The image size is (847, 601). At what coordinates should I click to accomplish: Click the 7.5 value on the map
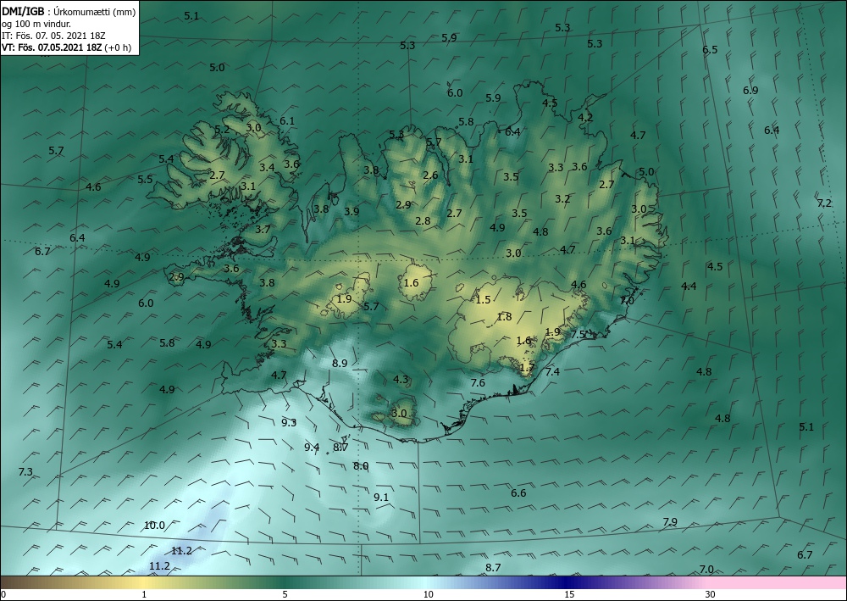coord(579,334)
